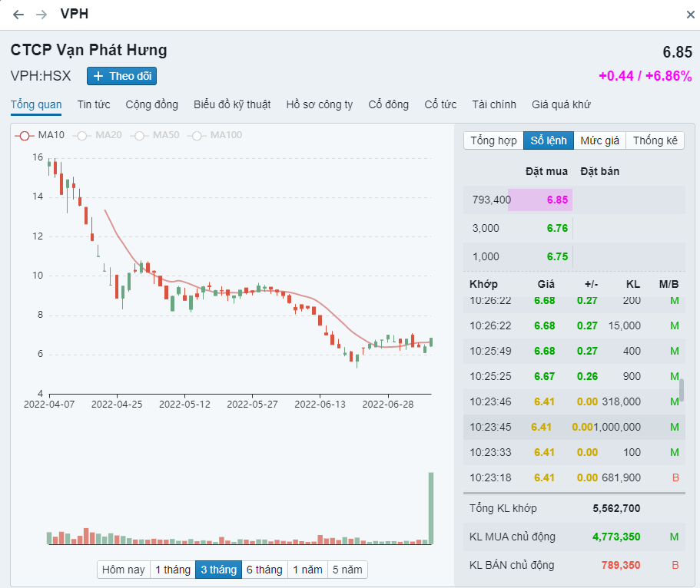The image size is (700, 588).
Task: Open the Tin tức tab
Action: pos(93,104)
